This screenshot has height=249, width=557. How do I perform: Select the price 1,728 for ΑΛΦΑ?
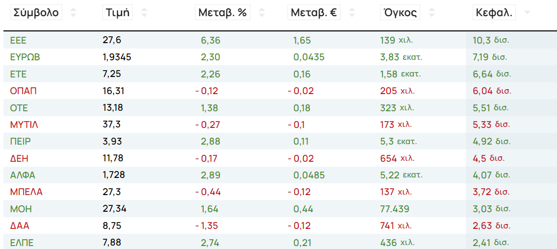click(x=114, y=175)
